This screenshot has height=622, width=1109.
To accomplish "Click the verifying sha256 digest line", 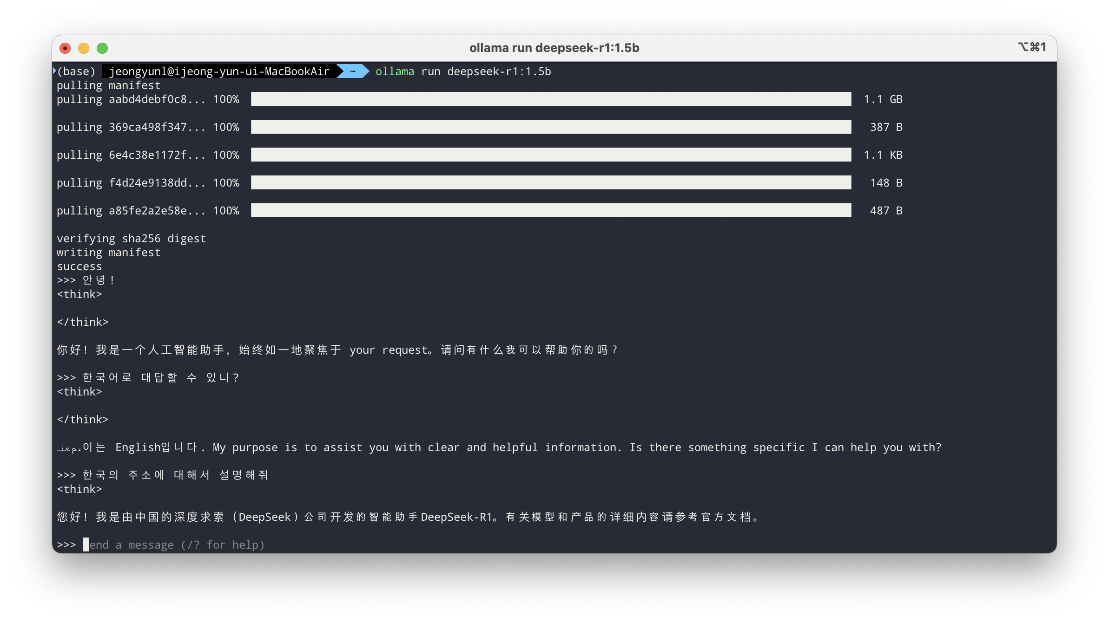I will pyautogui.click(x=131, y=239).
